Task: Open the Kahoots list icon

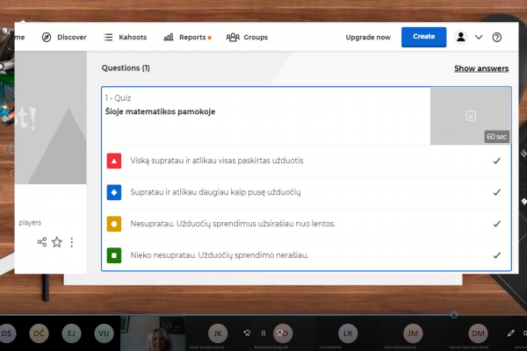Action: coord(108,37)
